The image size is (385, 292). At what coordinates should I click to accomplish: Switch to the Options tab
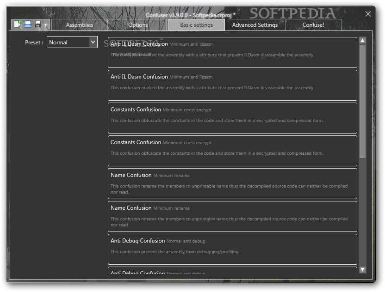(138, 25)
